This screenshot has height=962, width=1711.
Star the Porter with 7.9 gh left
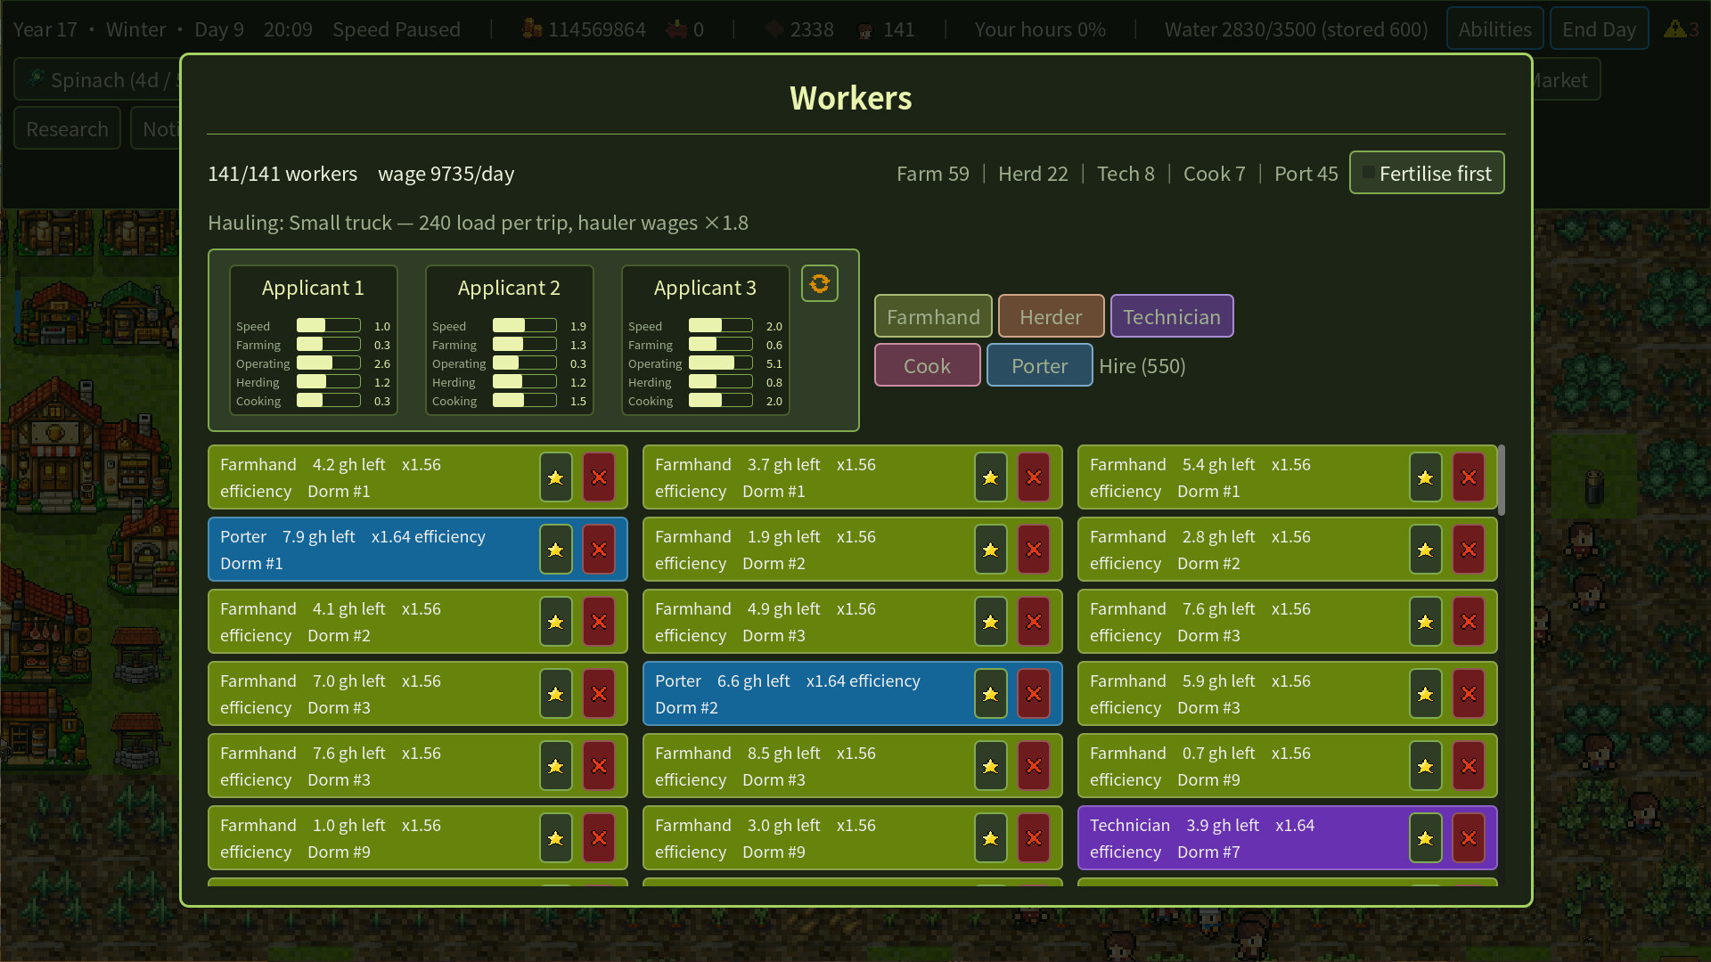pos(555,550)
